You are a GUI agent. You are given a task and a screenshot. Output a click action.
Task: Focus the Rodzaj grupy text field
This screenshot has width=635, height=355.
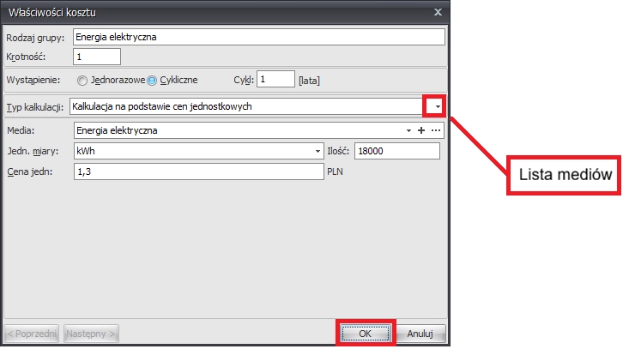point(257,37)
